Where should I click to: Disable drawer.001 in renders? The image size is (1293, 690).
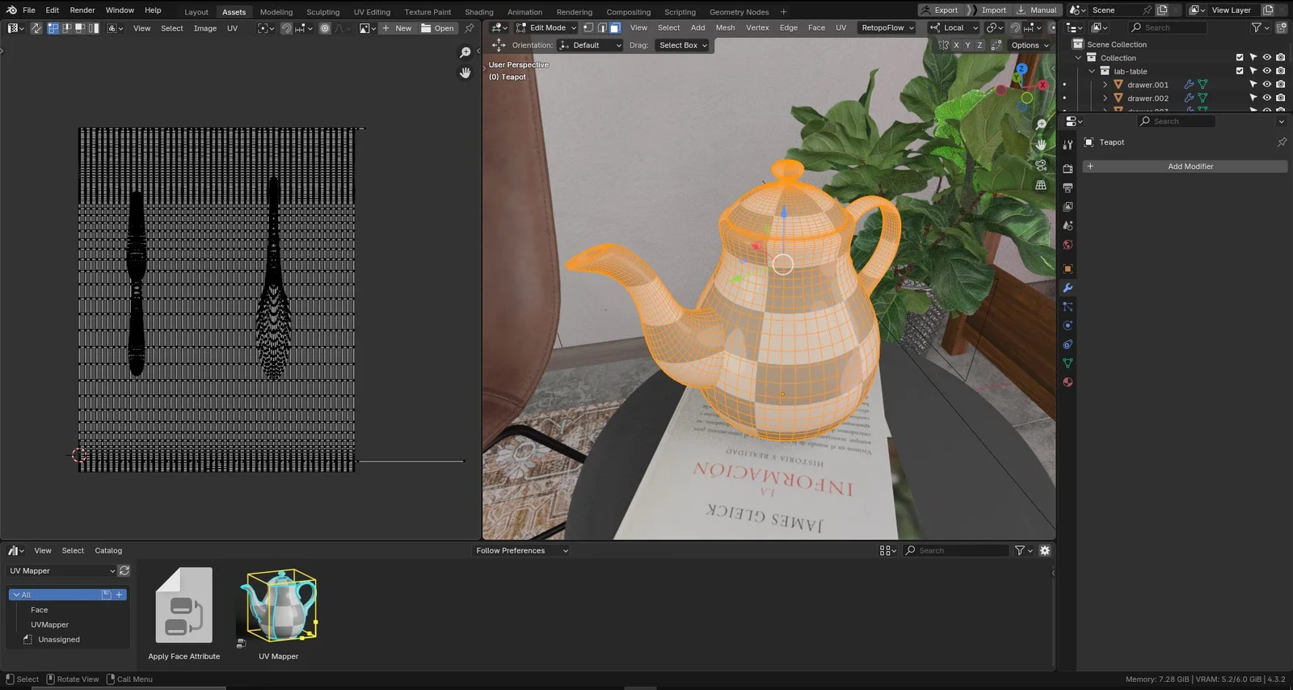[1281, 84]
